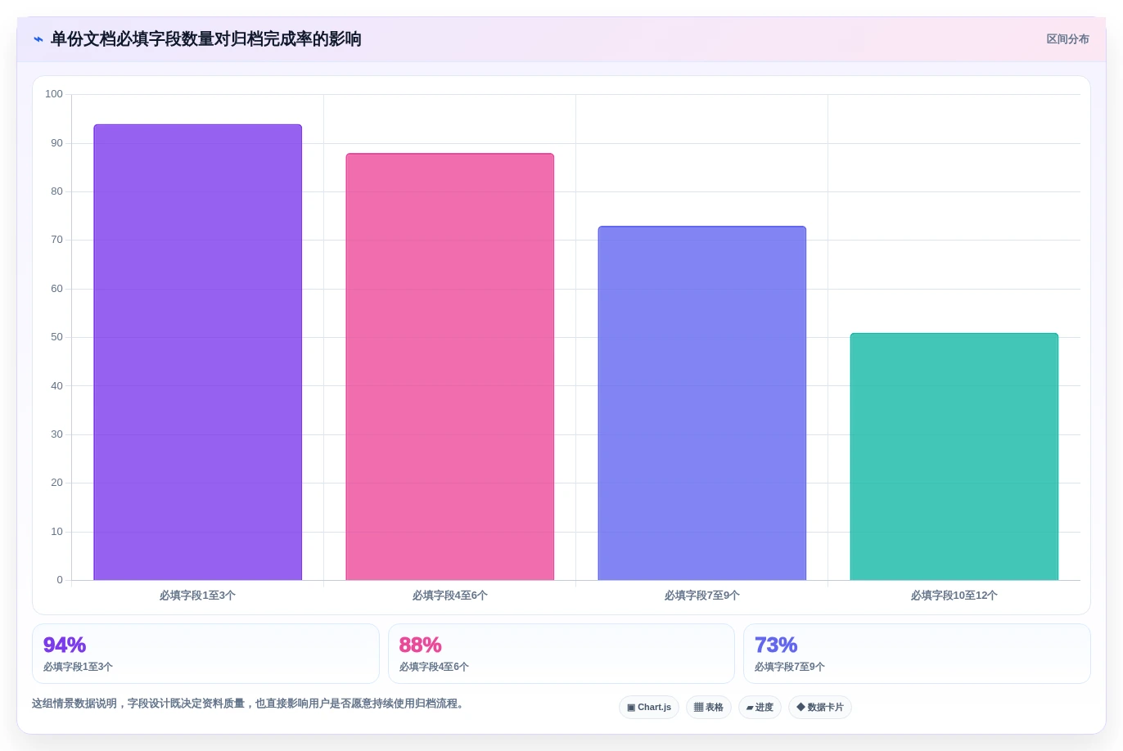This screenshot has width=1123, height=751.
Task: Click the 区间分布 label in the header
Action: tap(1067, 39)
